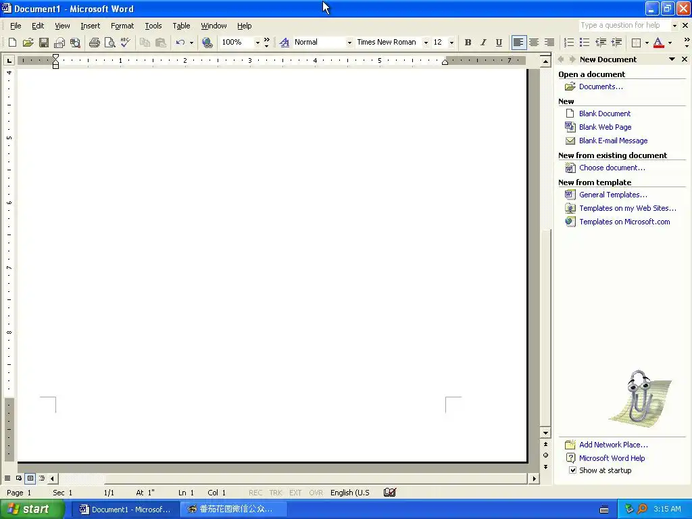The height and width of the screenshot is (519, 692).
Task: Click the Open folder toolbar icon
Action: [28, 43]
